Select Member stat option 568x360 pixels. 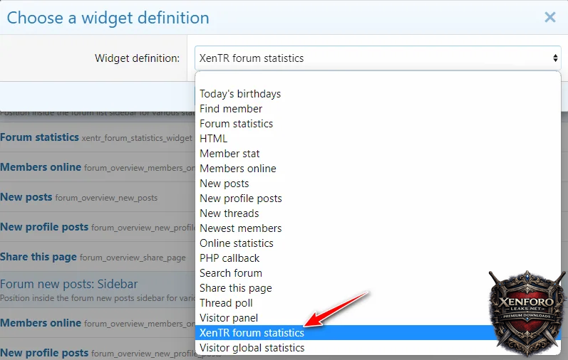pos(229,154)
